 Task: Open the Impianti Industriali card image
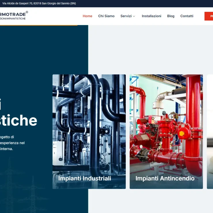pyautogui.click(x=89, y=132)
